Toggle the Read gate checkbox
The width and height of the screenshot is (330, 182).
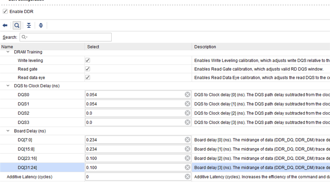tap(88, 69)
